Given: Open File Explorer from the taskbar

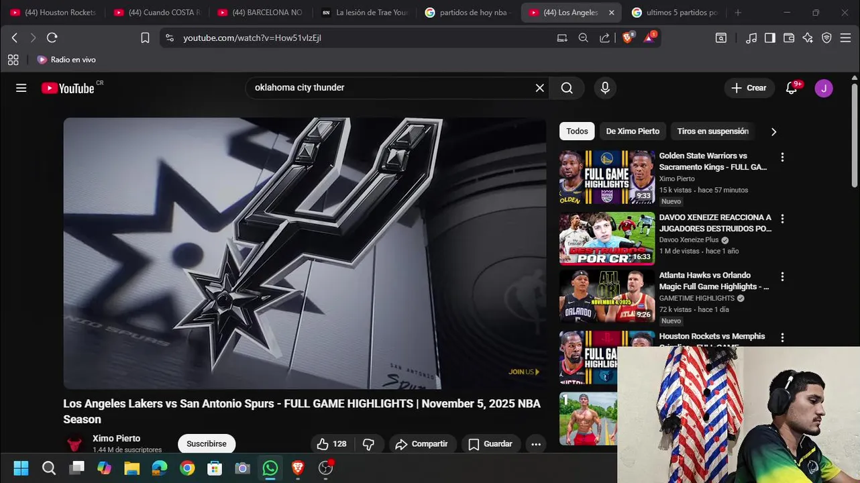Looking at the screenshot, I should click(x=131, y=468).
